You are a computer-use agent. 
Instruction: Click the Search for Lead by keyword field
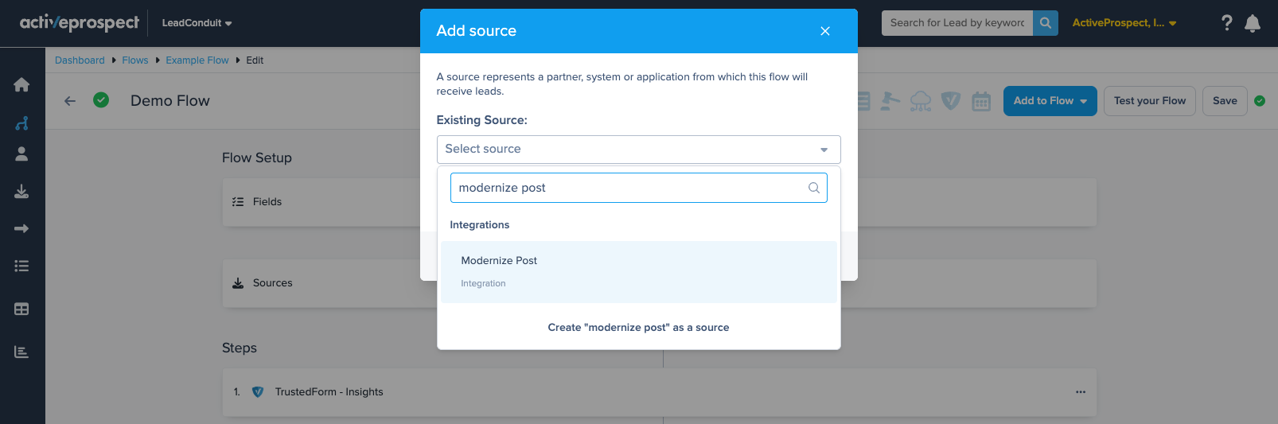tap(957, 23)
